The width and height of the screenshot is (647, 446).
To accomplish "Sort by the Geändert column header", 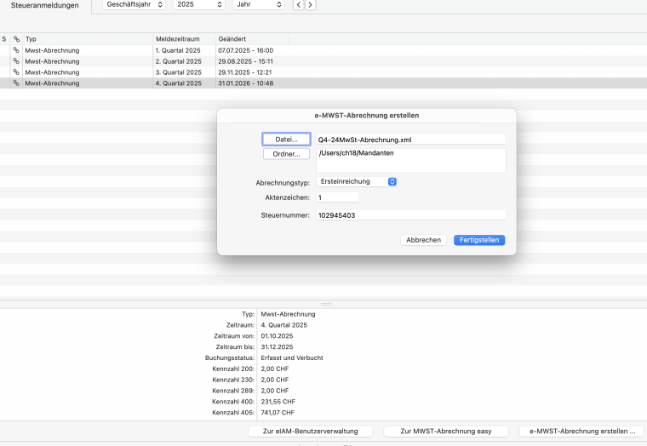I will (251, 39).
